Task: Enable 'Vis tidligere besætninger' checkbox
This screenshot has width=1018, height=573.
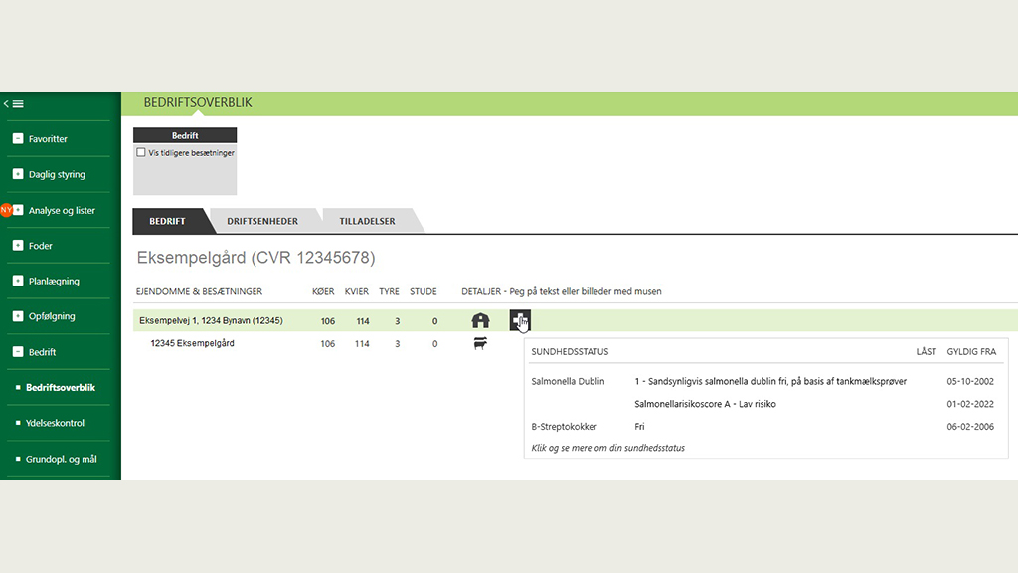Action: click(141, 153)
